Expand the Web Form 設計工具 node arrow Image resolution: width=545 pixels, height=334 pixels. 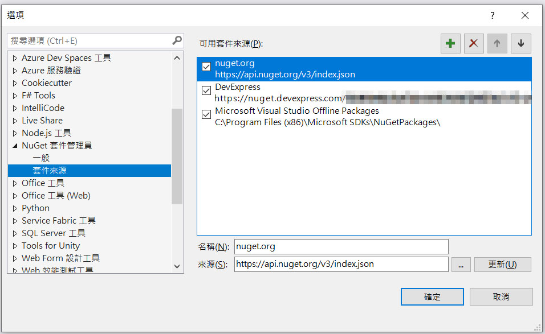coord(15,258)
